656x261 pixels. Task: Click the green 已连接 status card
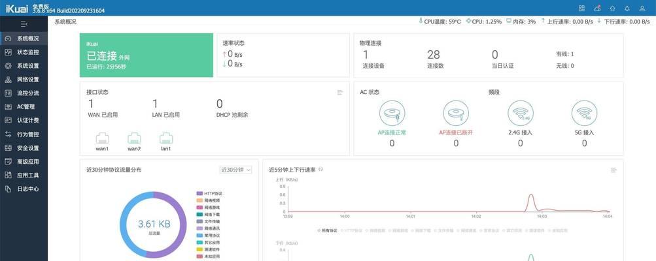147,55
